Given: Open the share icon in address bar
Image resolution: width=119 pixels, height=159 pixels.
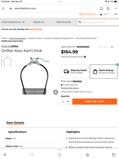Looking at the screenshot, I should click(108, 8).
